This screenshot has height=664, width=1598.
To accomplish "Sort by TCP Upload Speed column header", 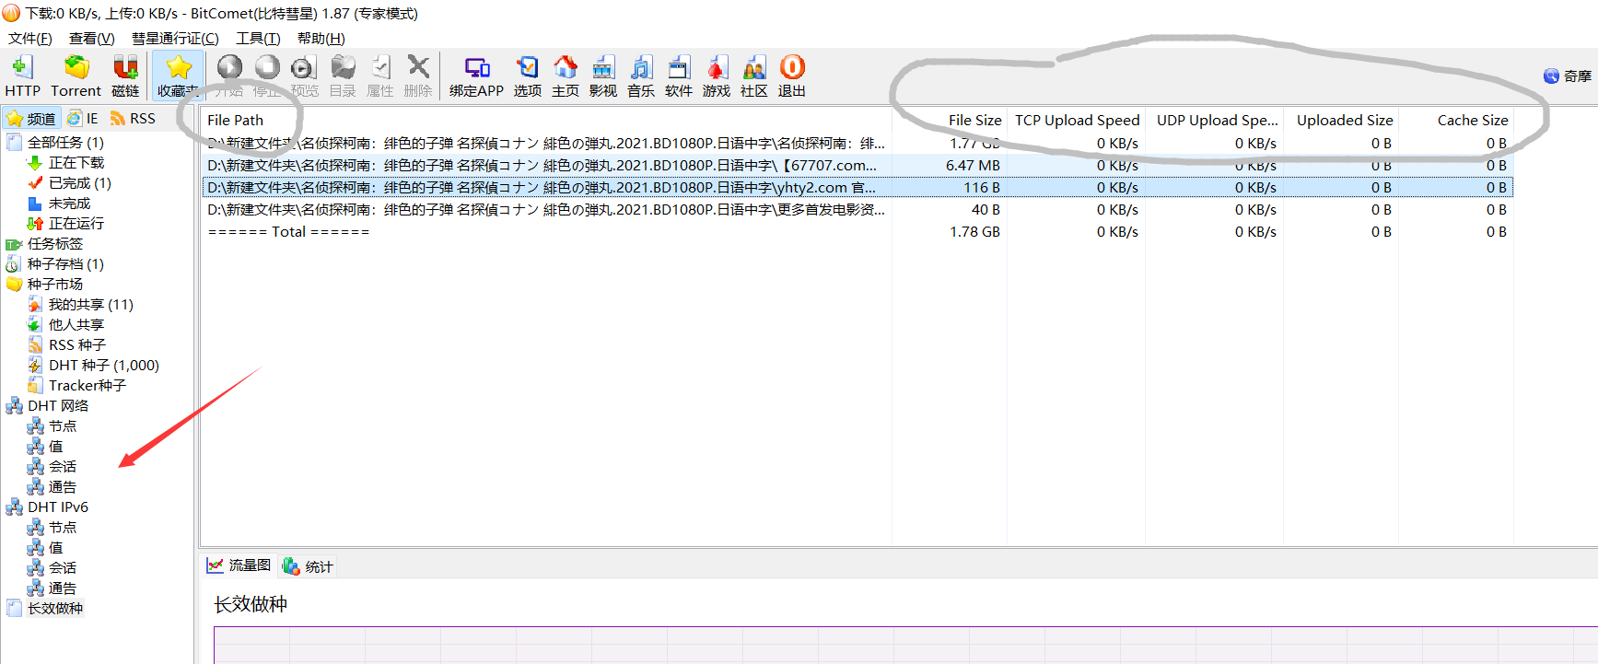I will point(1076,120).
